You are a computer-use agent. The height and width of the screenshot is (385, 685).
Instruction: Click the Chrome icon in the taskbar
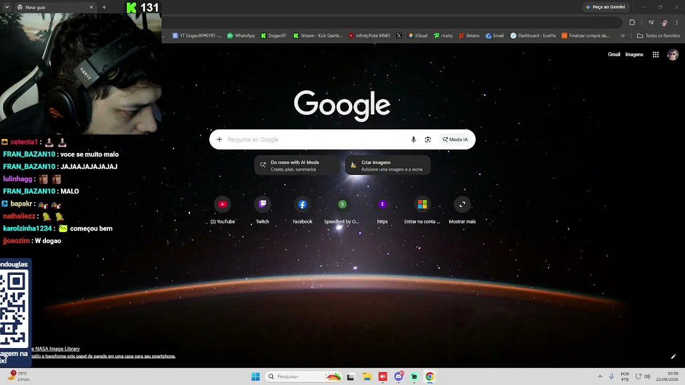(429, 376)
